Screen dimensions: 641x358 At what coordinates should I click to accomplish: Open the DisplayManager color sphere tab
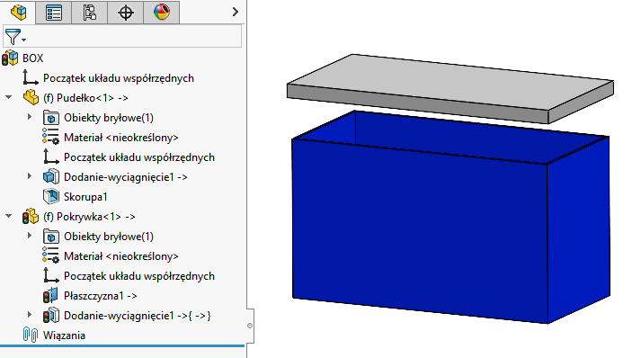(x=162, y=13)
